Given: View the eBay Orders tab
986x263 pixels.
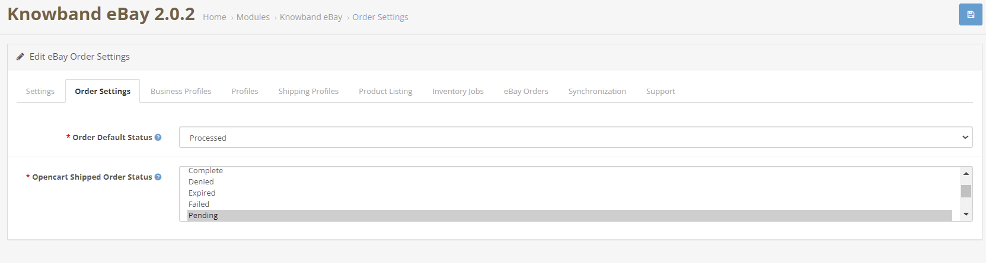Looking at the screenshot, I should pos(526,91).
